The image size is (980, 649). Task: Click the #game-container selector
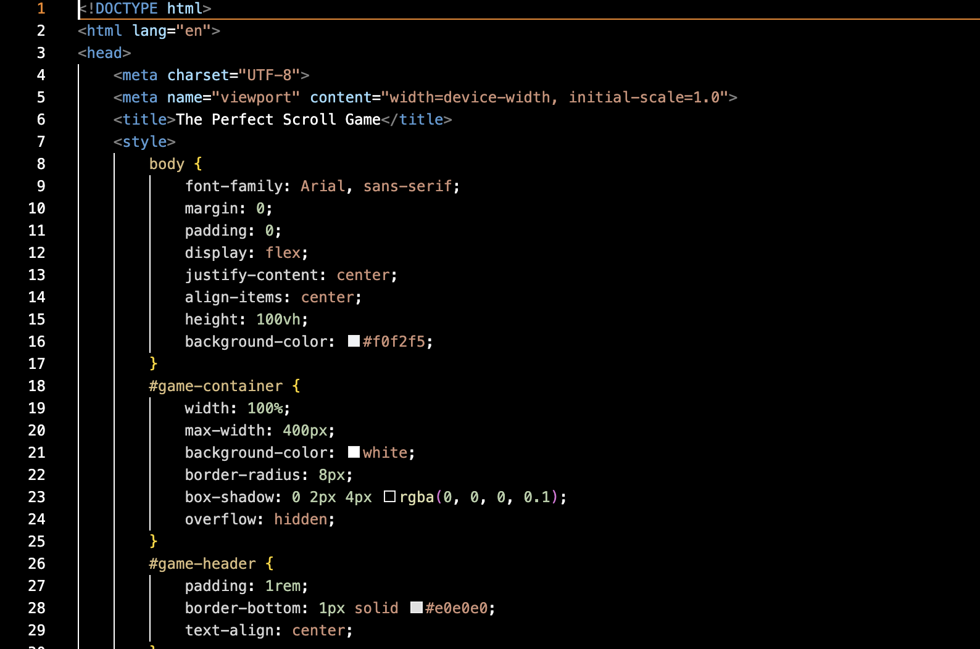pos(215,386)
